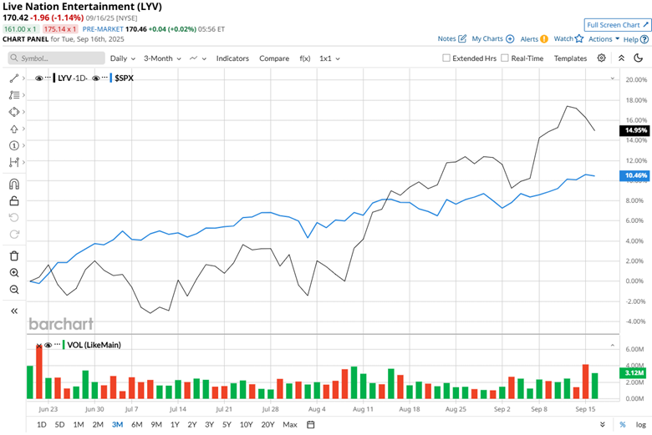Open the Daily frequency dropdown
652x435 pixels.
(123, 58)
